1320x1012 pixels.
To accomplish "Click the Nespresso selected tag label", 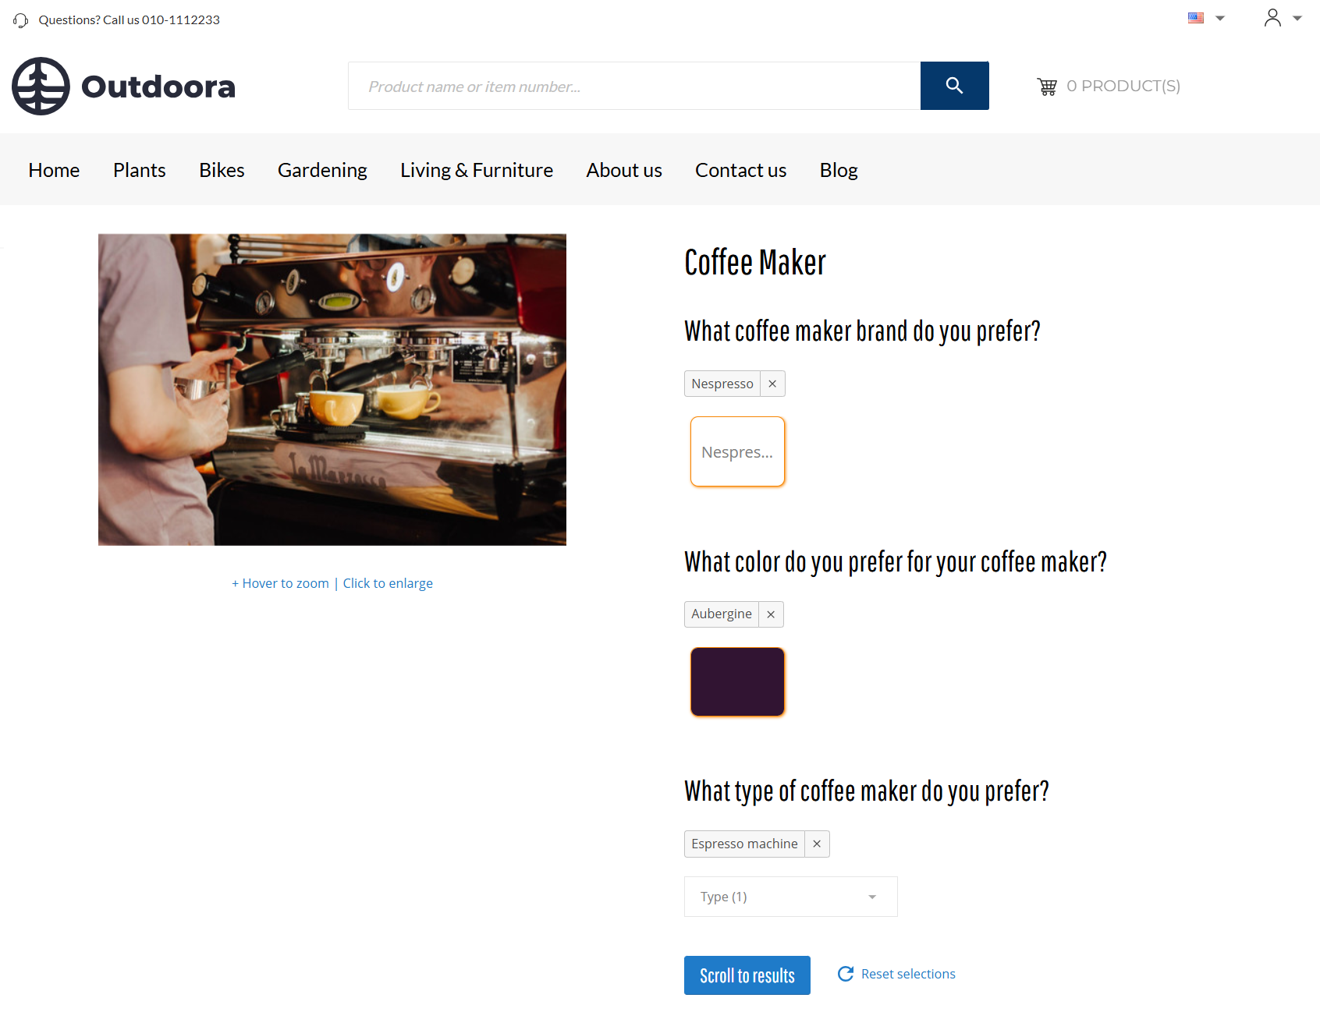I will pyautogui.click(x=722, y=384).
